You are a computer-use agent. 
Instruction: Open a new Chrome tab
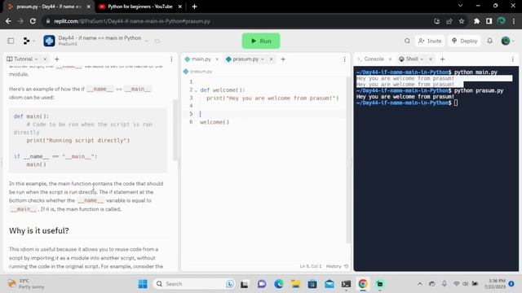tap(194, 7)
